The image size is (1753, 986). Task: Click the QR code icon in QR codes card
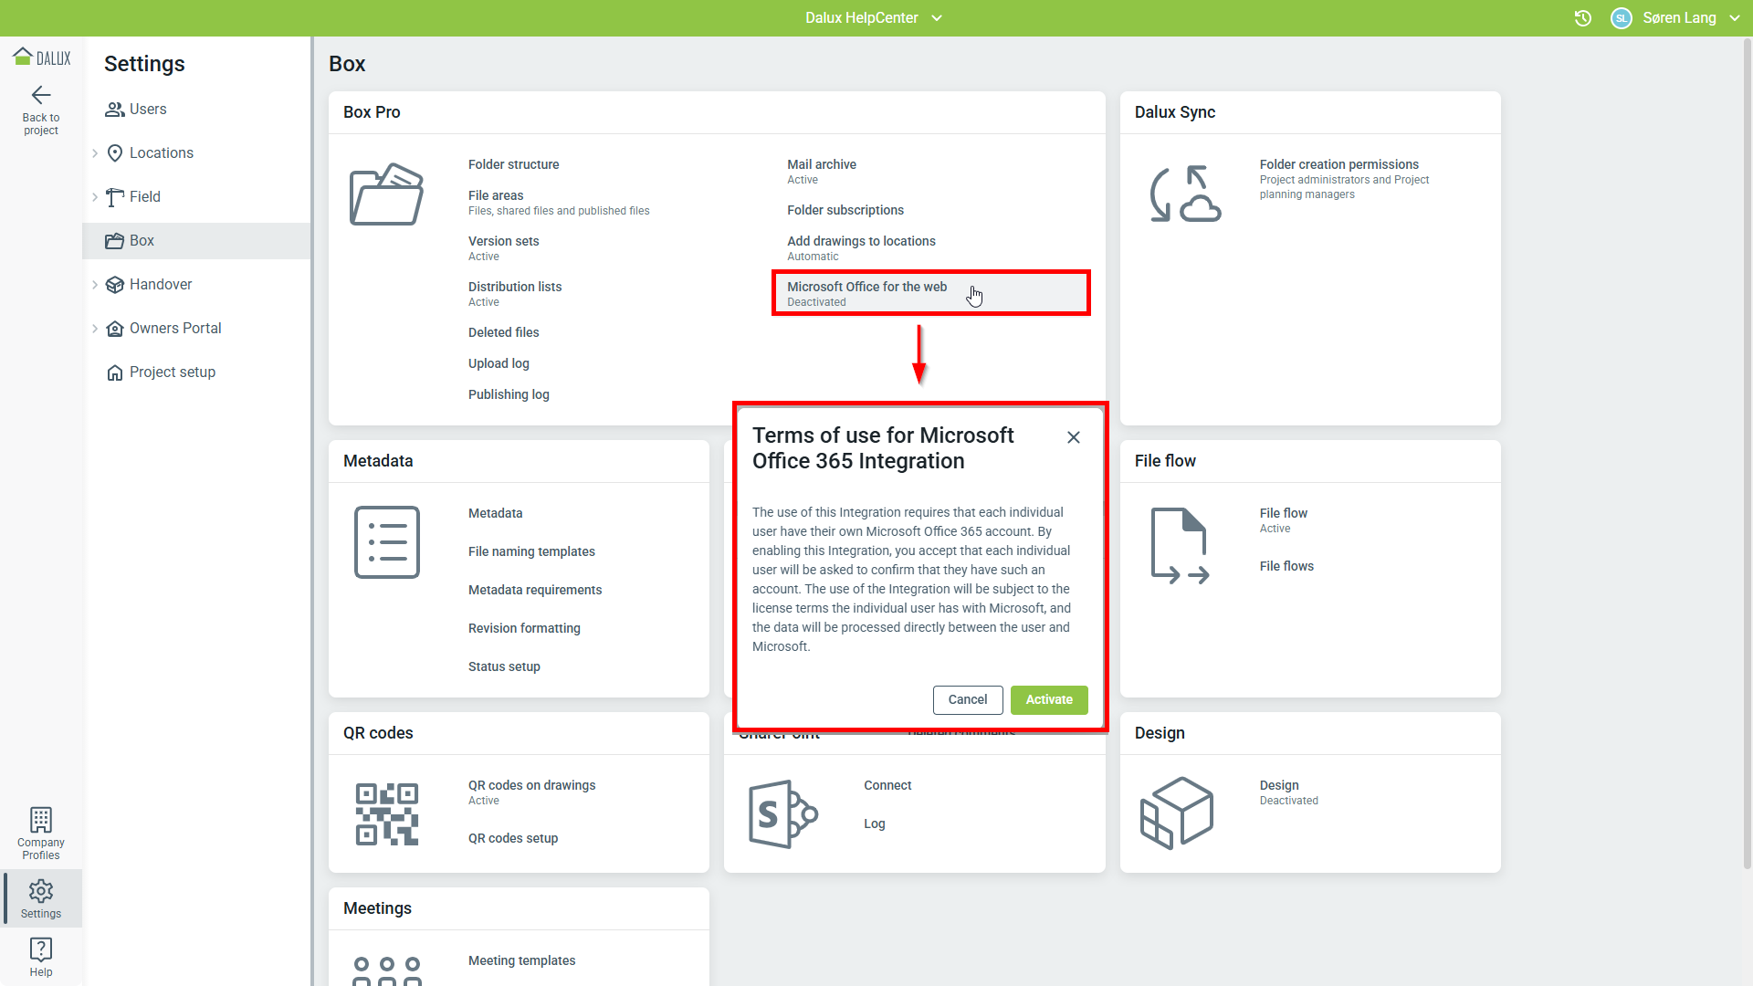[x=387, y=813]
